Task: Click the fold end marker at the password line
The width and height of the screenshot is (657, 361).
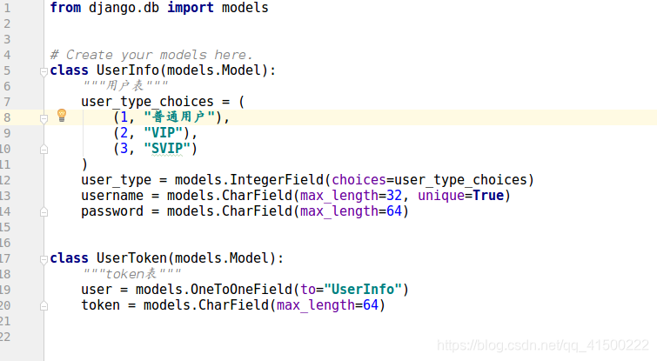Action: (44, 212)
